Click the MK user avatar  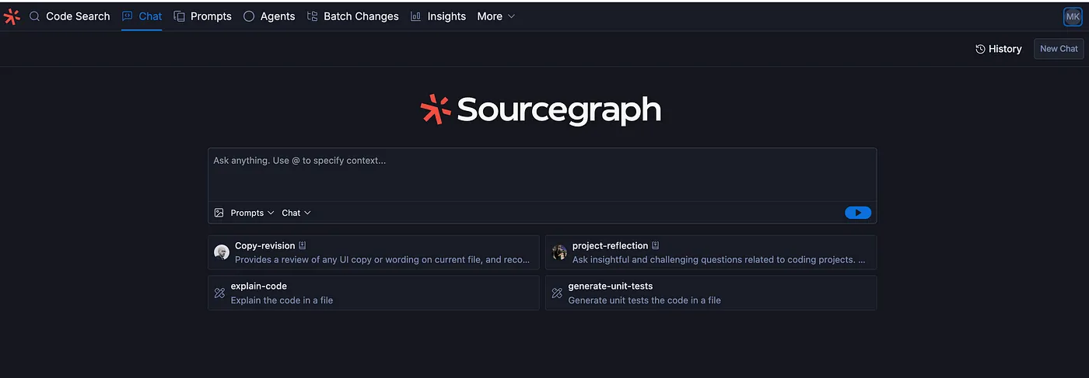point(1073,16)
